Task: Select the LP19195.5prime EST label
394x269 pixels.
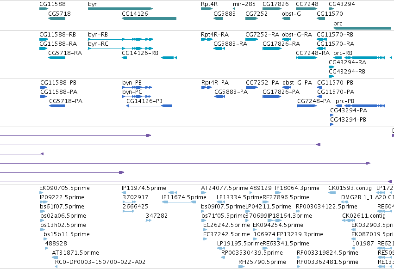Action: [x=239, y=244]
